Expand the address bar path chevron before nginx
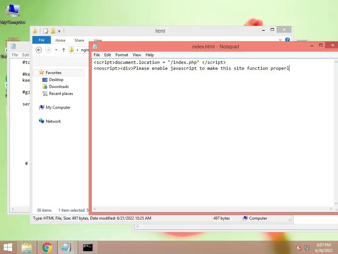Screen dimensions: 338x254 point(77,50)
